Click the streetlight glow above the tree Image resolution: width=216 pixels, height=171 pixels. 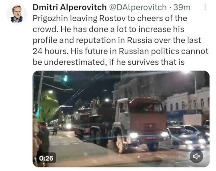tap(50, 92)
